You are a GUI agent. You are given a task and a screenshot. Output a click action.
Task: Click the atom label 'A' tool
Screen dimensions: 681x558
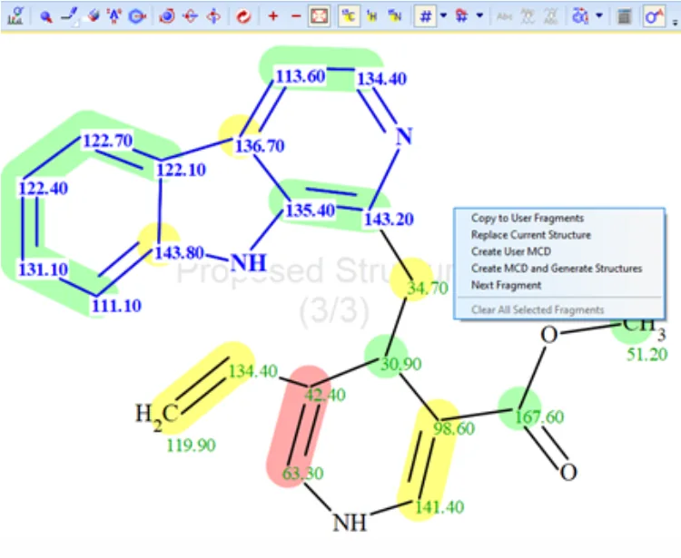[x=114, y=16]
